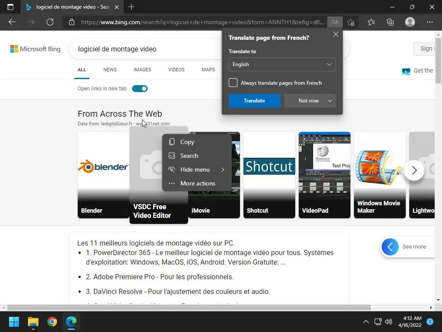
Task: Select Search from the context menu
Action: pyautogui.click(x=197, y=156)
